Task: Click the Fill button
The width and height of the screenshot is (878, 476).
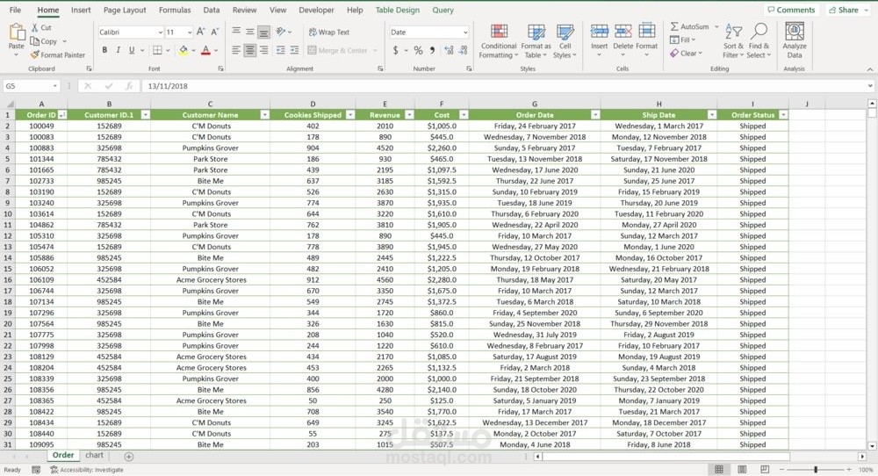Action: pyautogui.click(x=682, y=40)
